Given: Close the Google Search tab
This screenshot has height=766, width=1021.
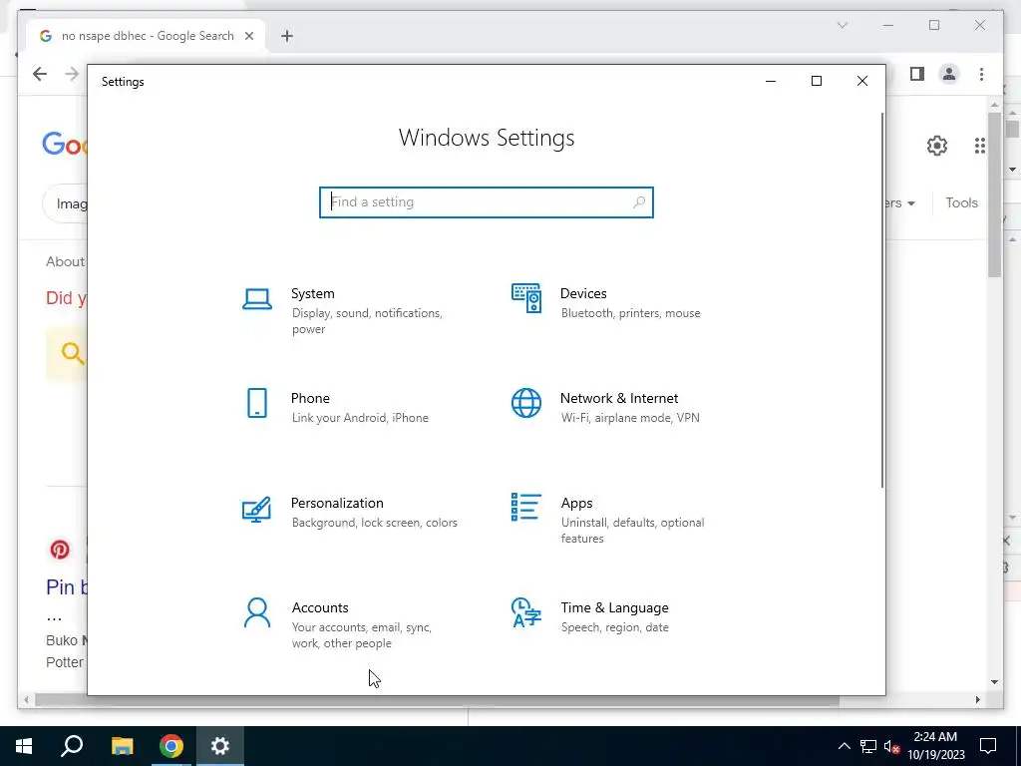Looking at the screenshot, I should click(x=248, y=36).
